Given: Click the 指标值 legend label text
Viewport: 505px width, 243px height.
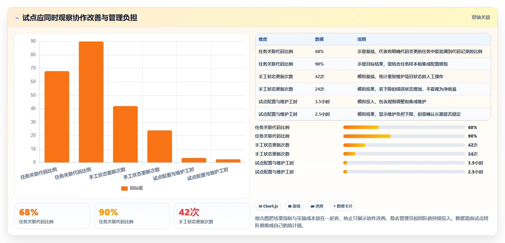Looking at the screenshot, I should (136, 188).
